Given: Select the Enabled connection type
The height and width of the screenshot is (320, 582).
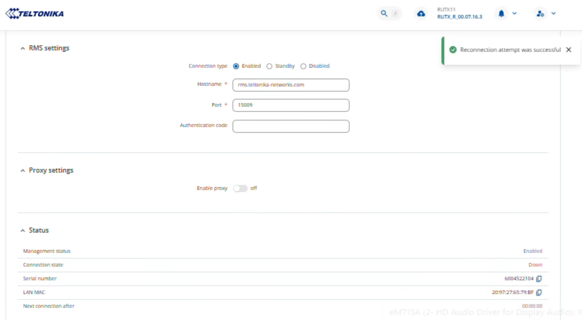Looking at the screenshot, I should [236, 66].
